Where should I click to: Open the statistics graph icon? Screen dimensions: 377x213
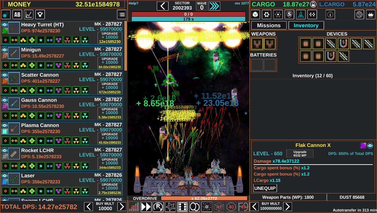coord(29,14)
